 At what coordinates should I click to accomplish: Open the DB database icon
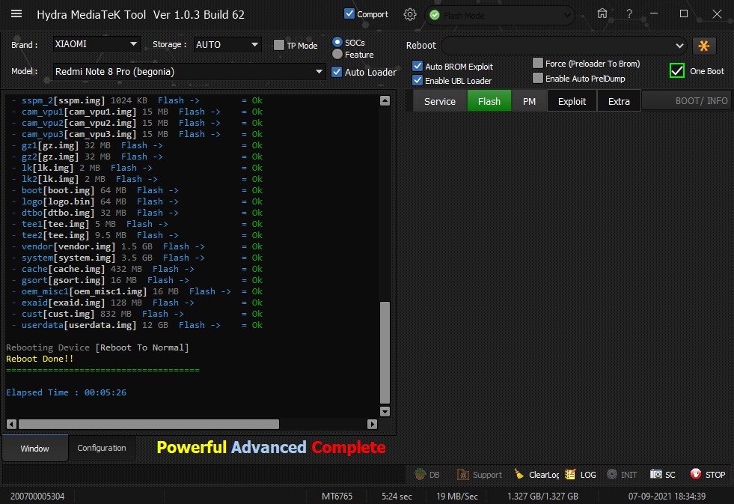click(x=420, y=474)
